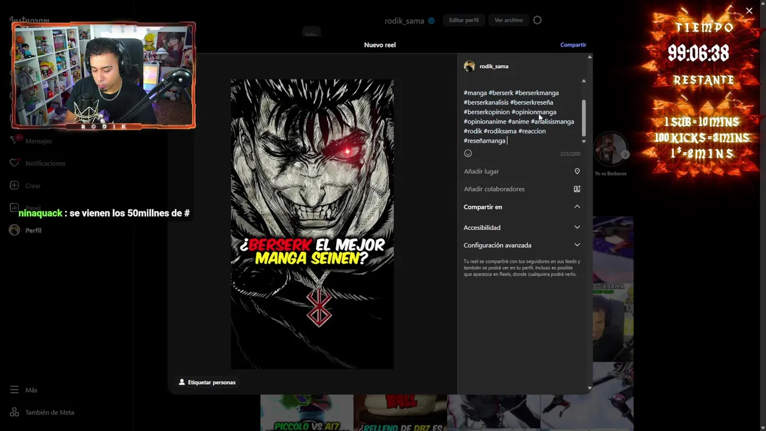Image resolution: width=766 pixels, height=431 pixels.
Task: Click the add collaborators icon
Action: 577,189
